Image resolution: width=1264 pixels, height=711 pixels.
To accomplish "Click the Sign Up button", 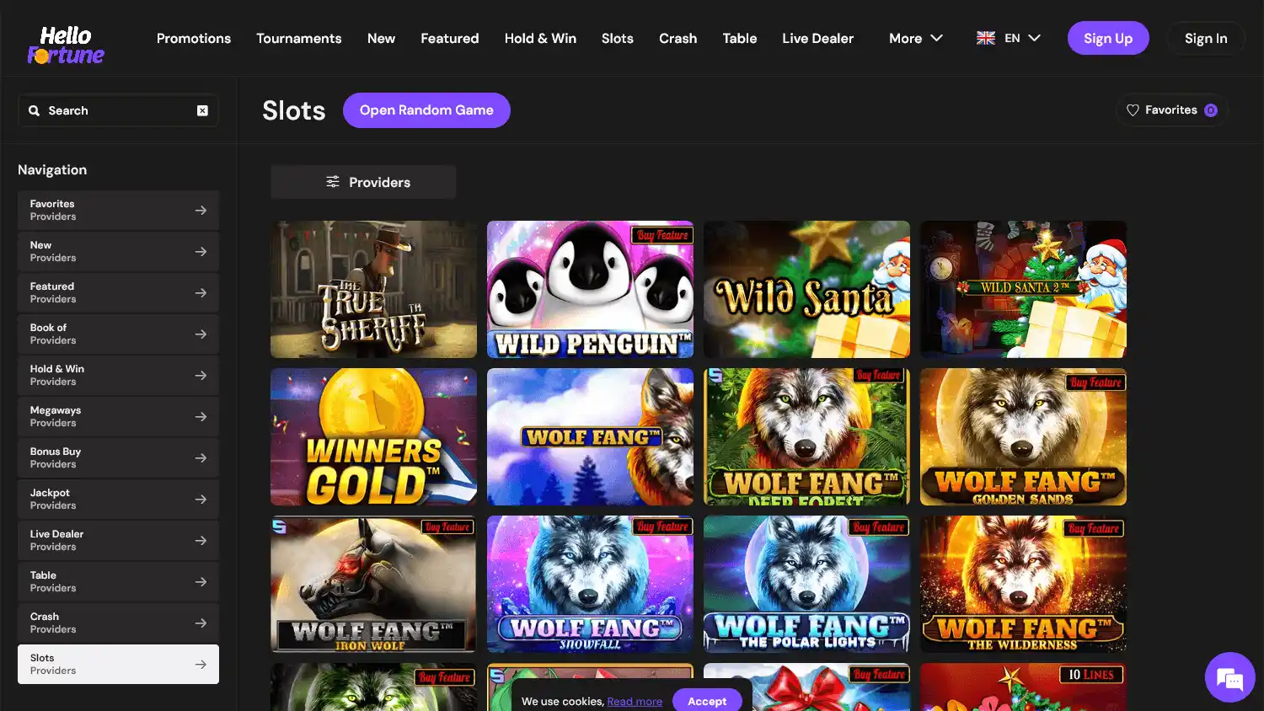I will [x=1108, y=38].
